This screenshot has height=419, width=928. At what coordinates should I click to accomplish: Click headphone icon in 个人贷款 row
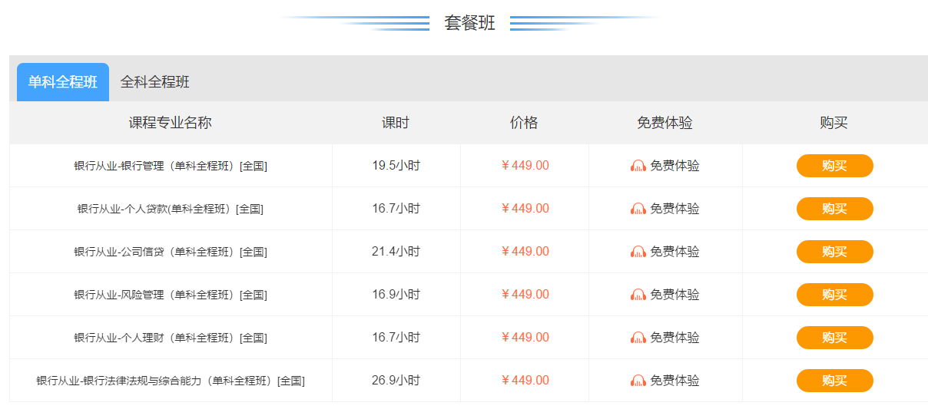638,209
